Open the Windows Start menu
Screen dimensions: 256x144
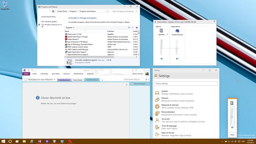3,141
